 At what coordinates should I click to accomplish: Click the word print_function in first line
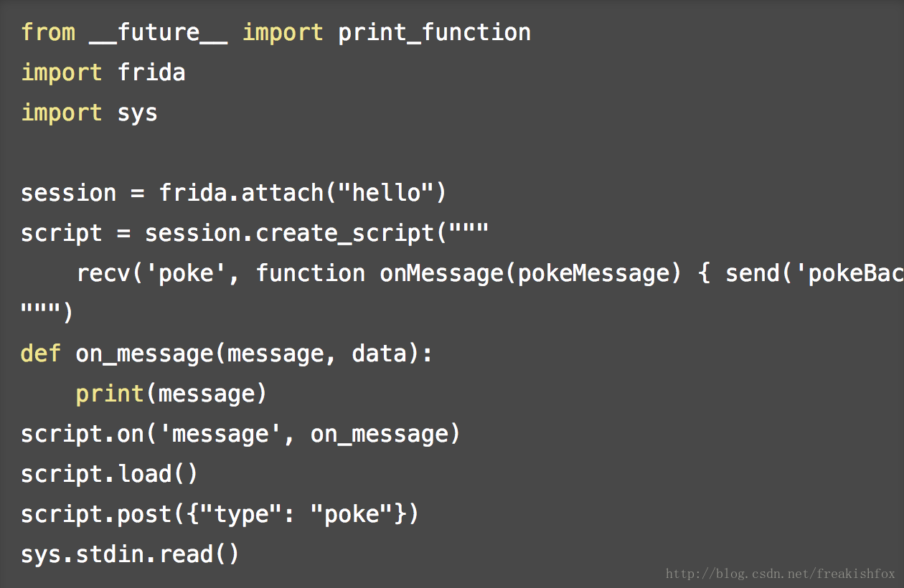point(434,32)
